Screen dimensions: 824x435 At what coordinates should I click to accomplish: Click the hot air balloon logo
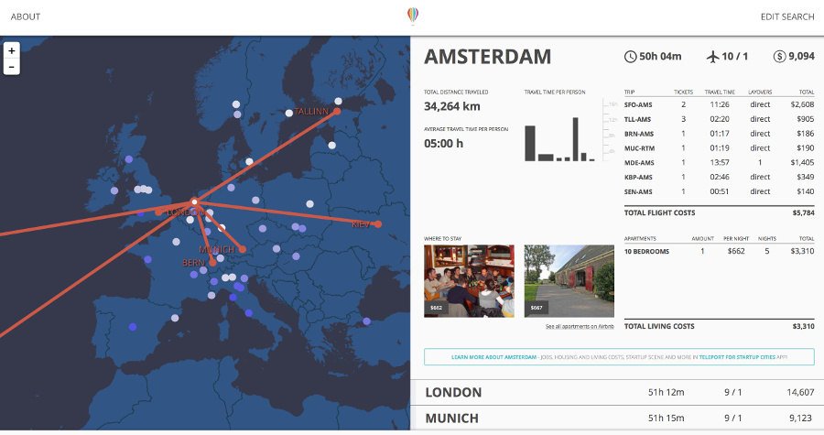pos(413,16)
